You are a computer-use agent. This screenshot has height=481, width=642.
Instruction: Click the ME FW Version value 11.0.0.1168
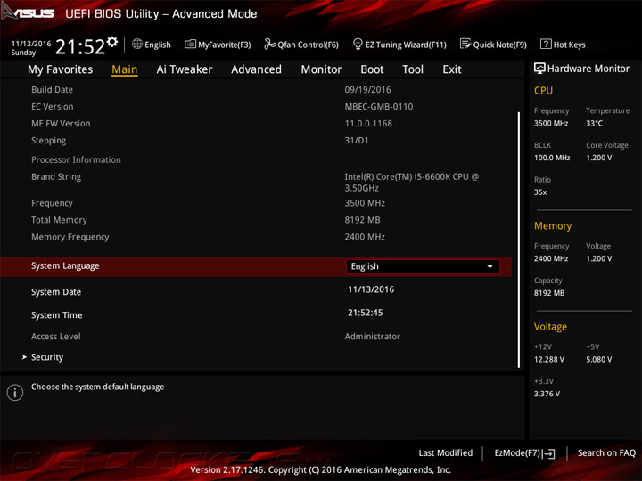(x=368, y=124)
